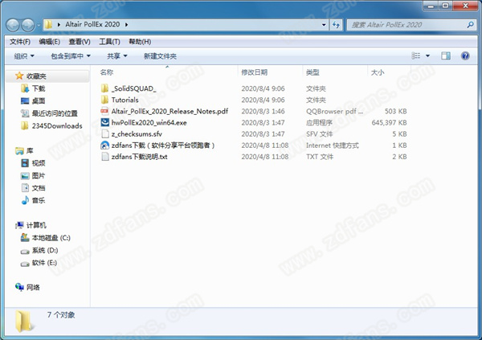Expand the breadcrumb arrow before Altair PollEx
Screen dimensions: 482x340
(59, 25)
